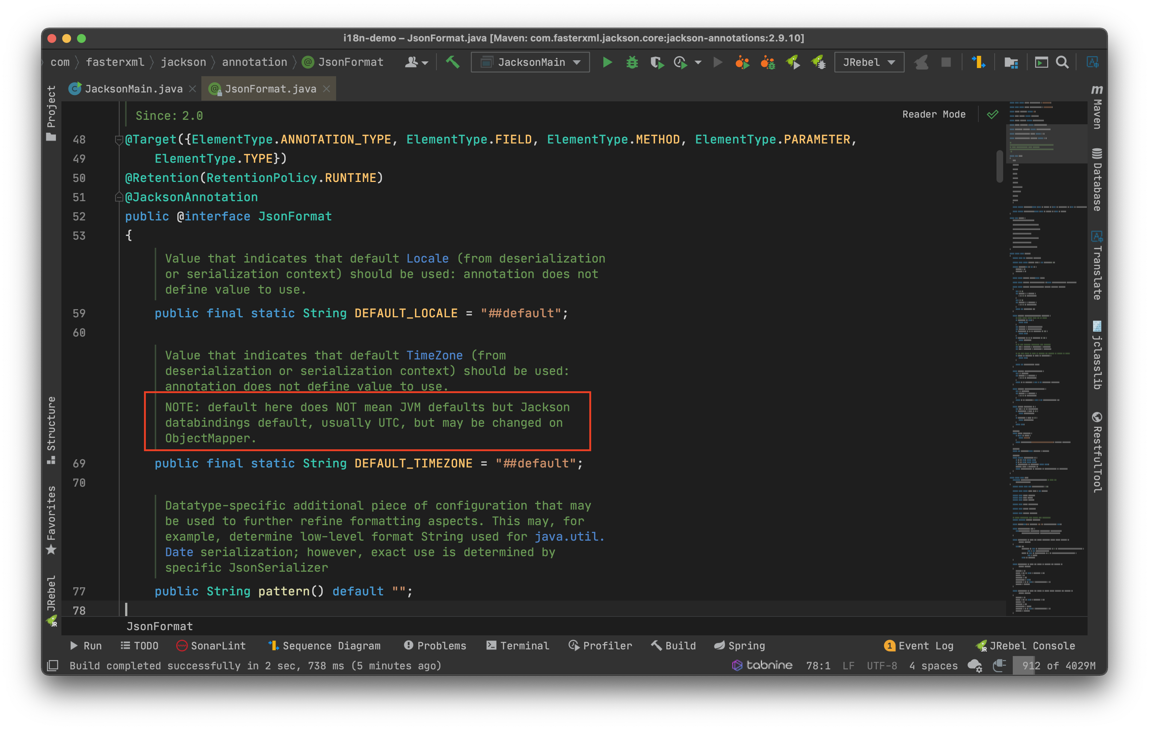Viewport: 1149px width, 730px height.
Task: Expand the profiler run options arrow
Action: 698,62
